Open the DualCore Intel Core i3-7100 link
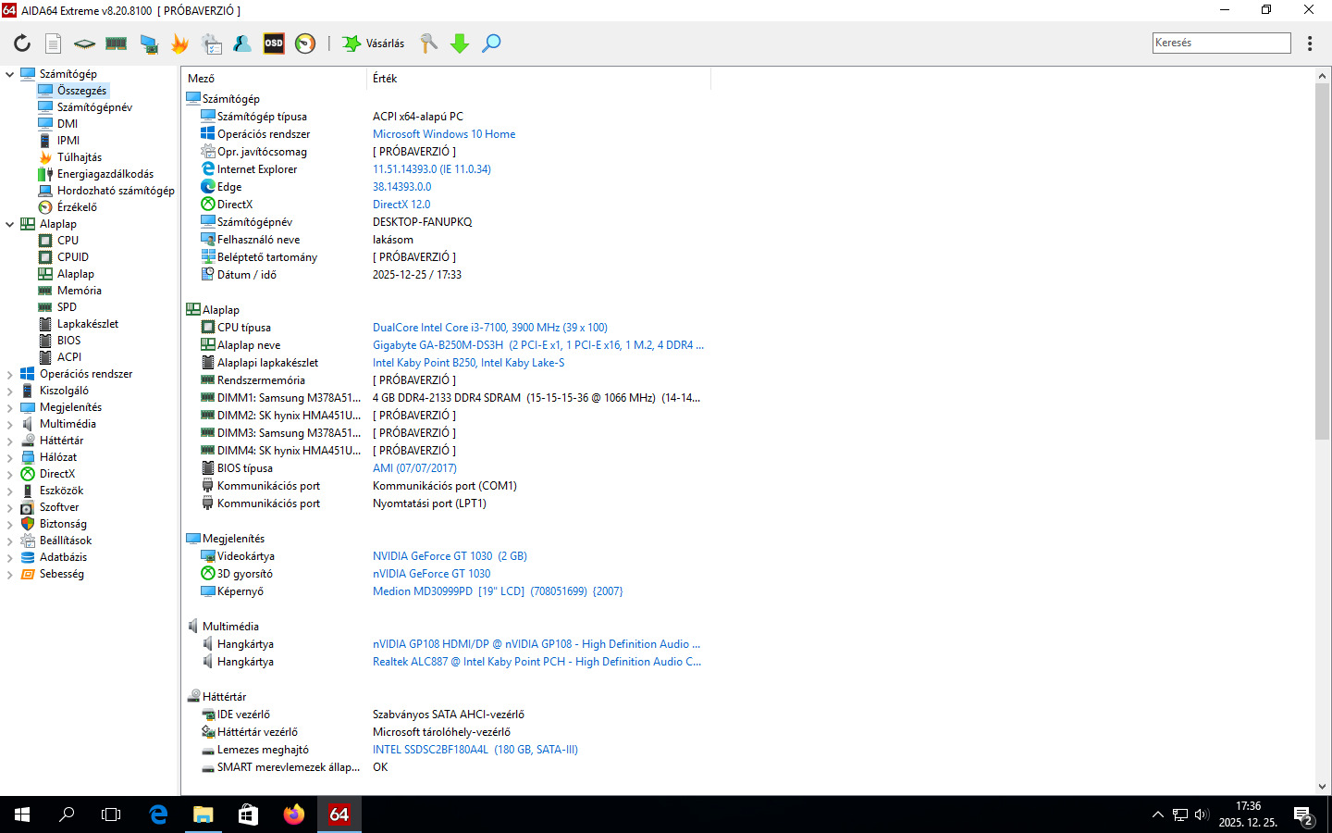The height and width of the screenshot is (833, 1332). click(x=490, y=328)
